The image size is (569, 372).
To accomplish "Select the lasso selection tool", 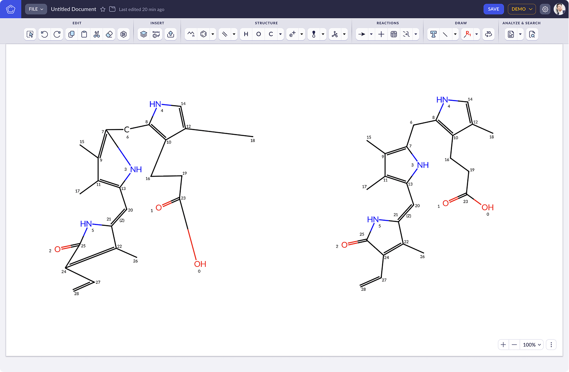I will pyautogui.click(x=30, y=34).
